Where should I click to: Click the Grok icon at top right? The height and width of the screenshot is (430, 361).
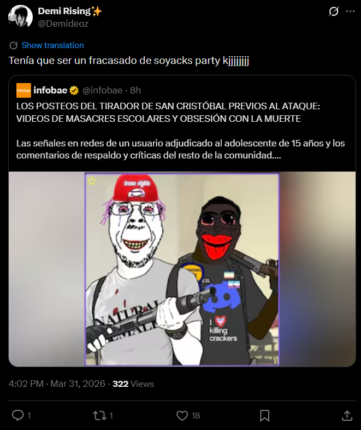click(x=333, y=11)
